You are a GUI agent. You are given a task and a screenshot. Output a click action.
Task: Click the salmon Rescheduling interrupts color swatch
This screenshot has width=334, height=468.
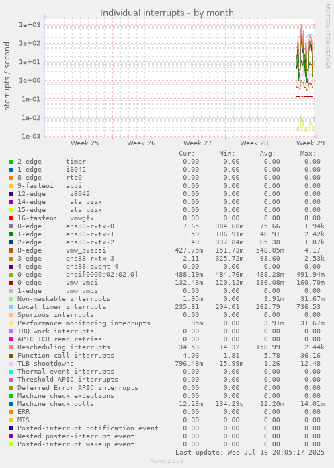11,347
